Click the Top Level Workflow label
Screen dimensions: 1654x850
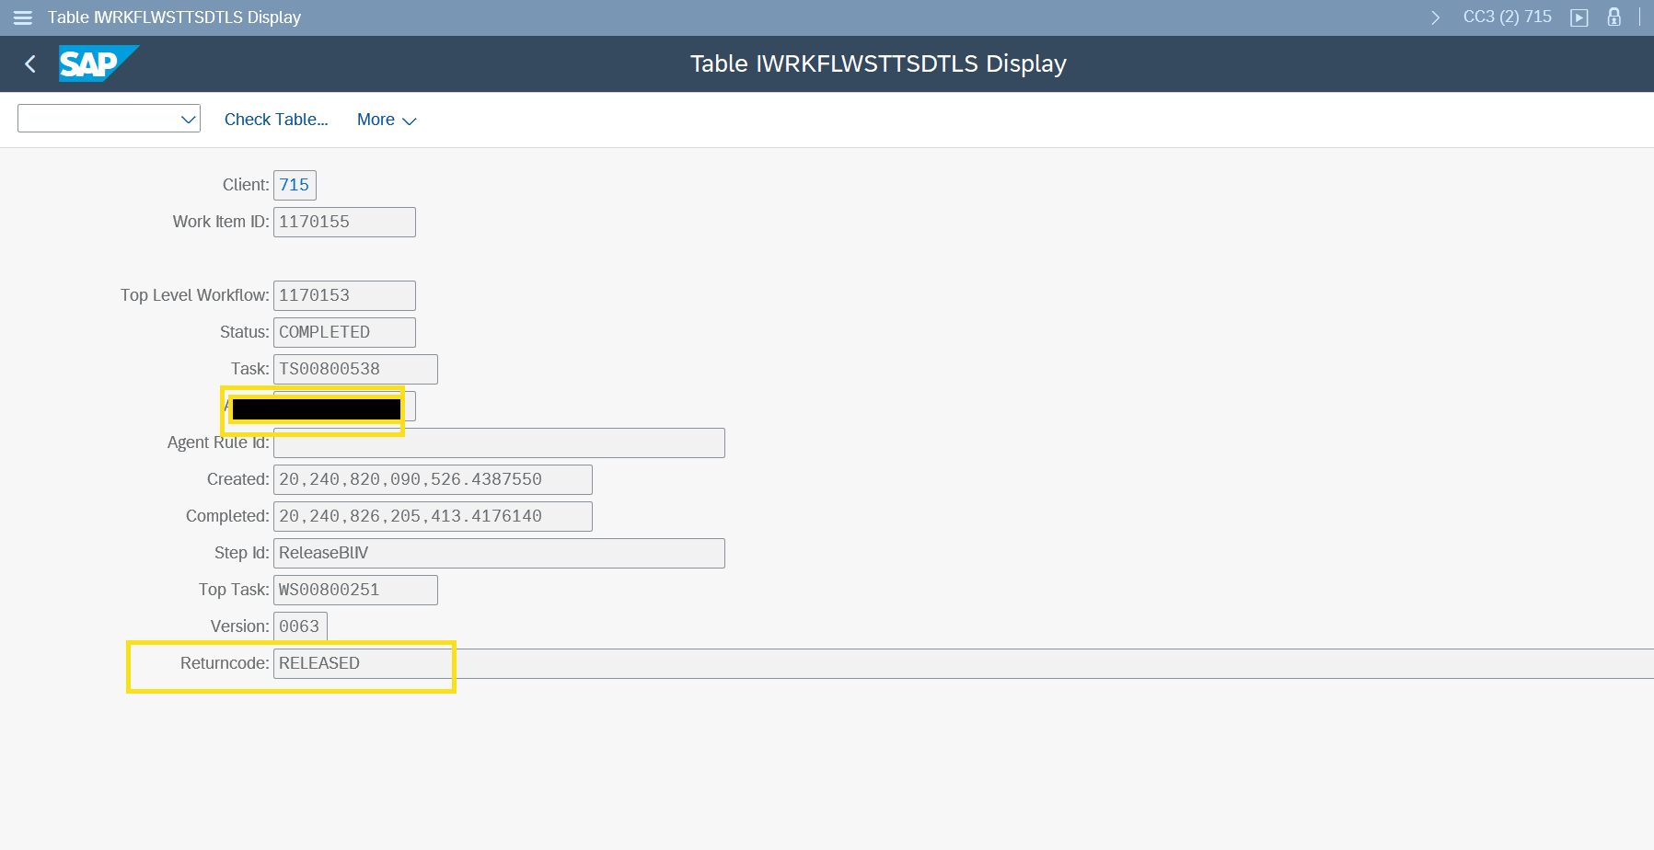click(x=194, y=295)
